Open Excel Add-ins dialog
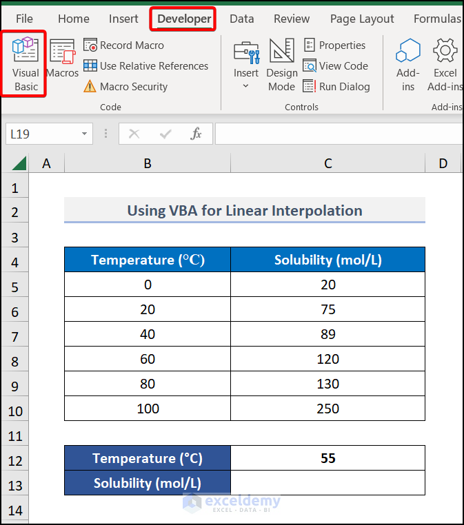Image resolution: width=464 pixels, height=525 pixels. point(445,63)
